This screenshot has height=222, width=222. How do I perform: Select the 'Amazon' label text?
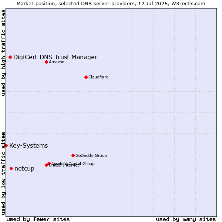[x=57, y=62]
